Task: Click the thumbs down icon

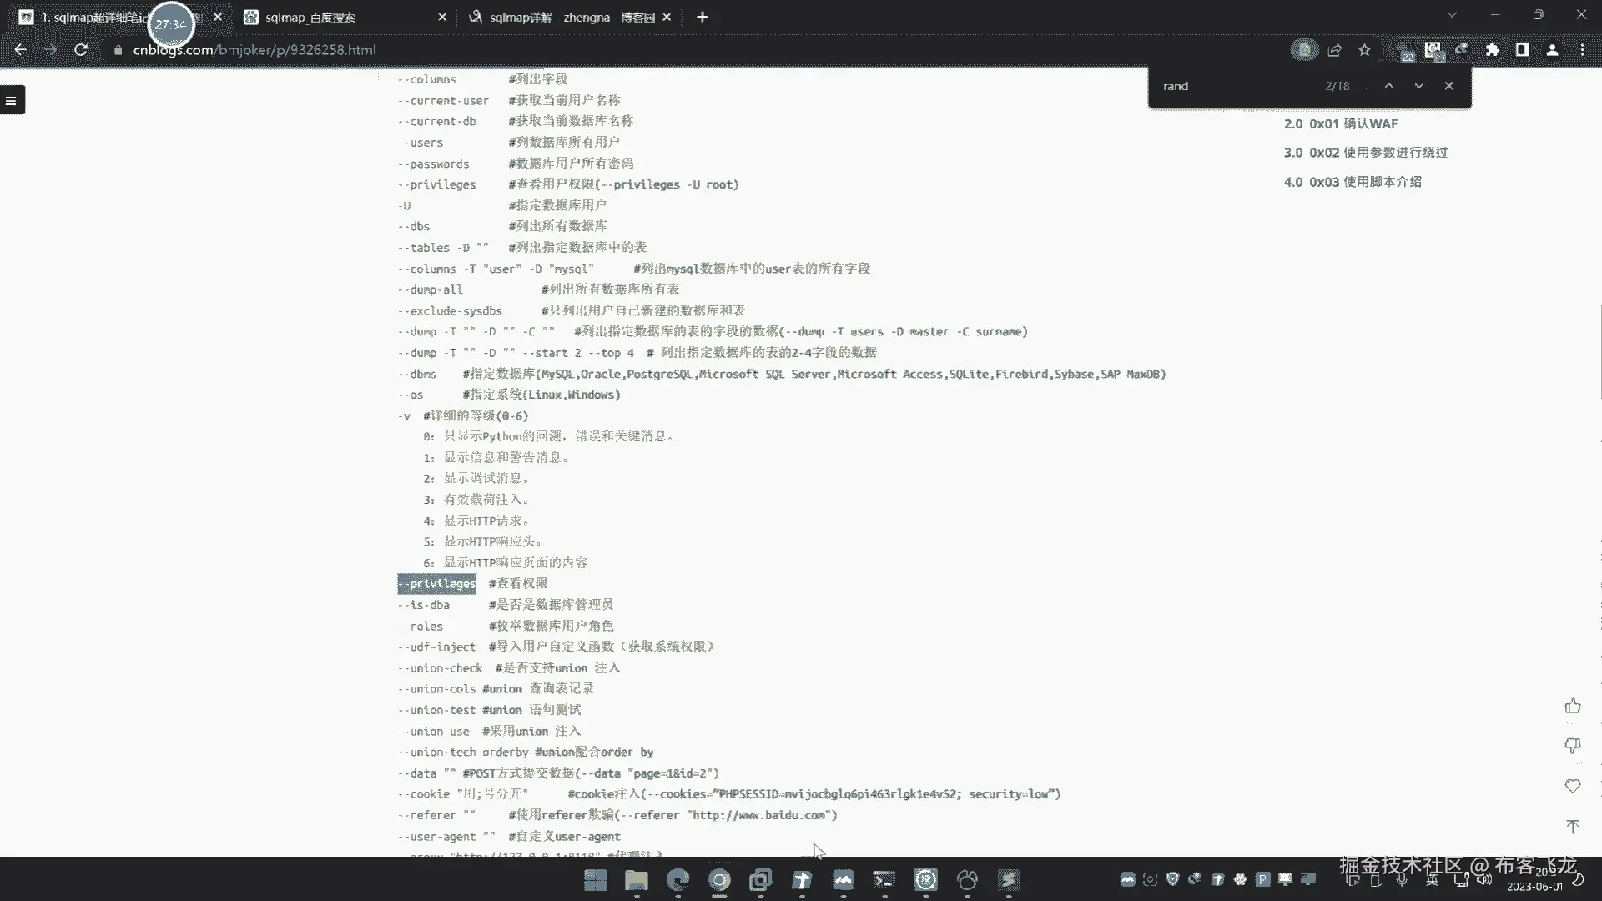Action: pos(1573,745)
